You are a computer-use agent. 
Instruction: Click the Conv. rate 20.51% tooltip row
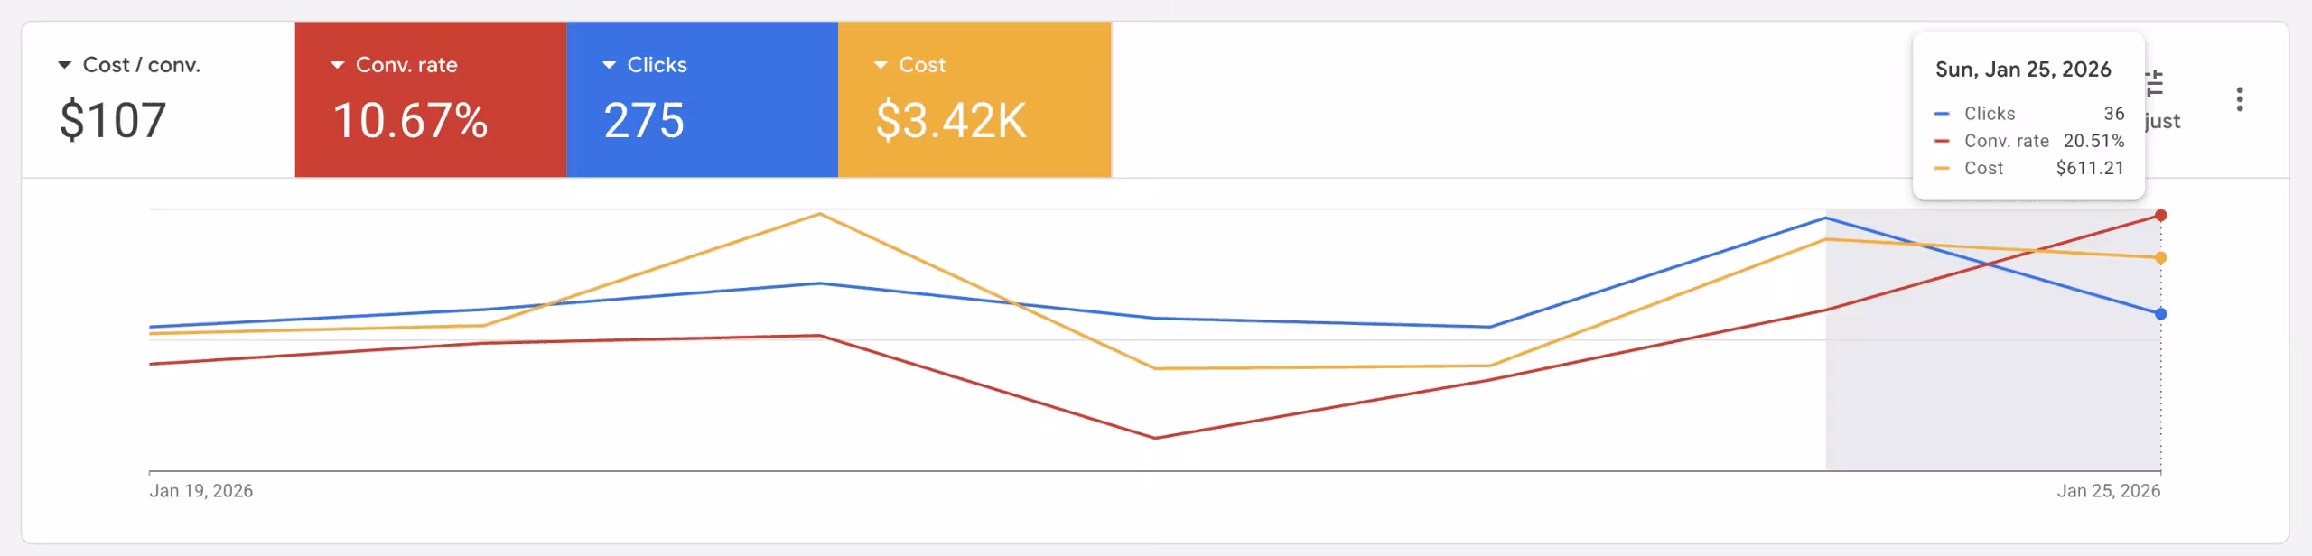point(2028,141)
